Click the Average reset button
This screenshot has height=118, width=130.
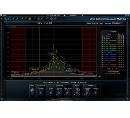(x=95, y=23)
